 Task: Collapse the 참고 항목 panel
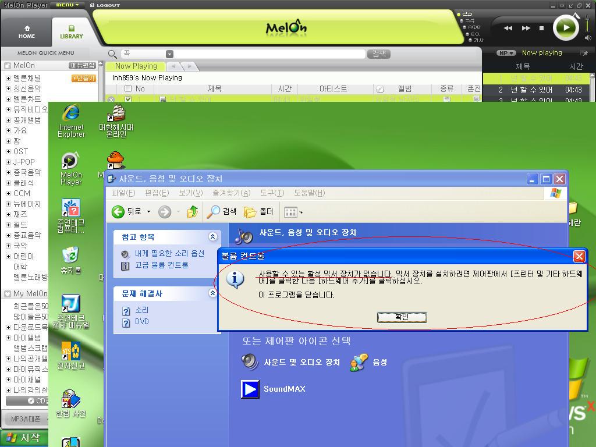pos(213,237)
